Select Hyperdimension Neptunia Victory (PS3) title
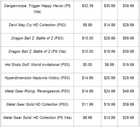Screen dimensions: 140x127 pyautogui.click(x=37, y=78)
